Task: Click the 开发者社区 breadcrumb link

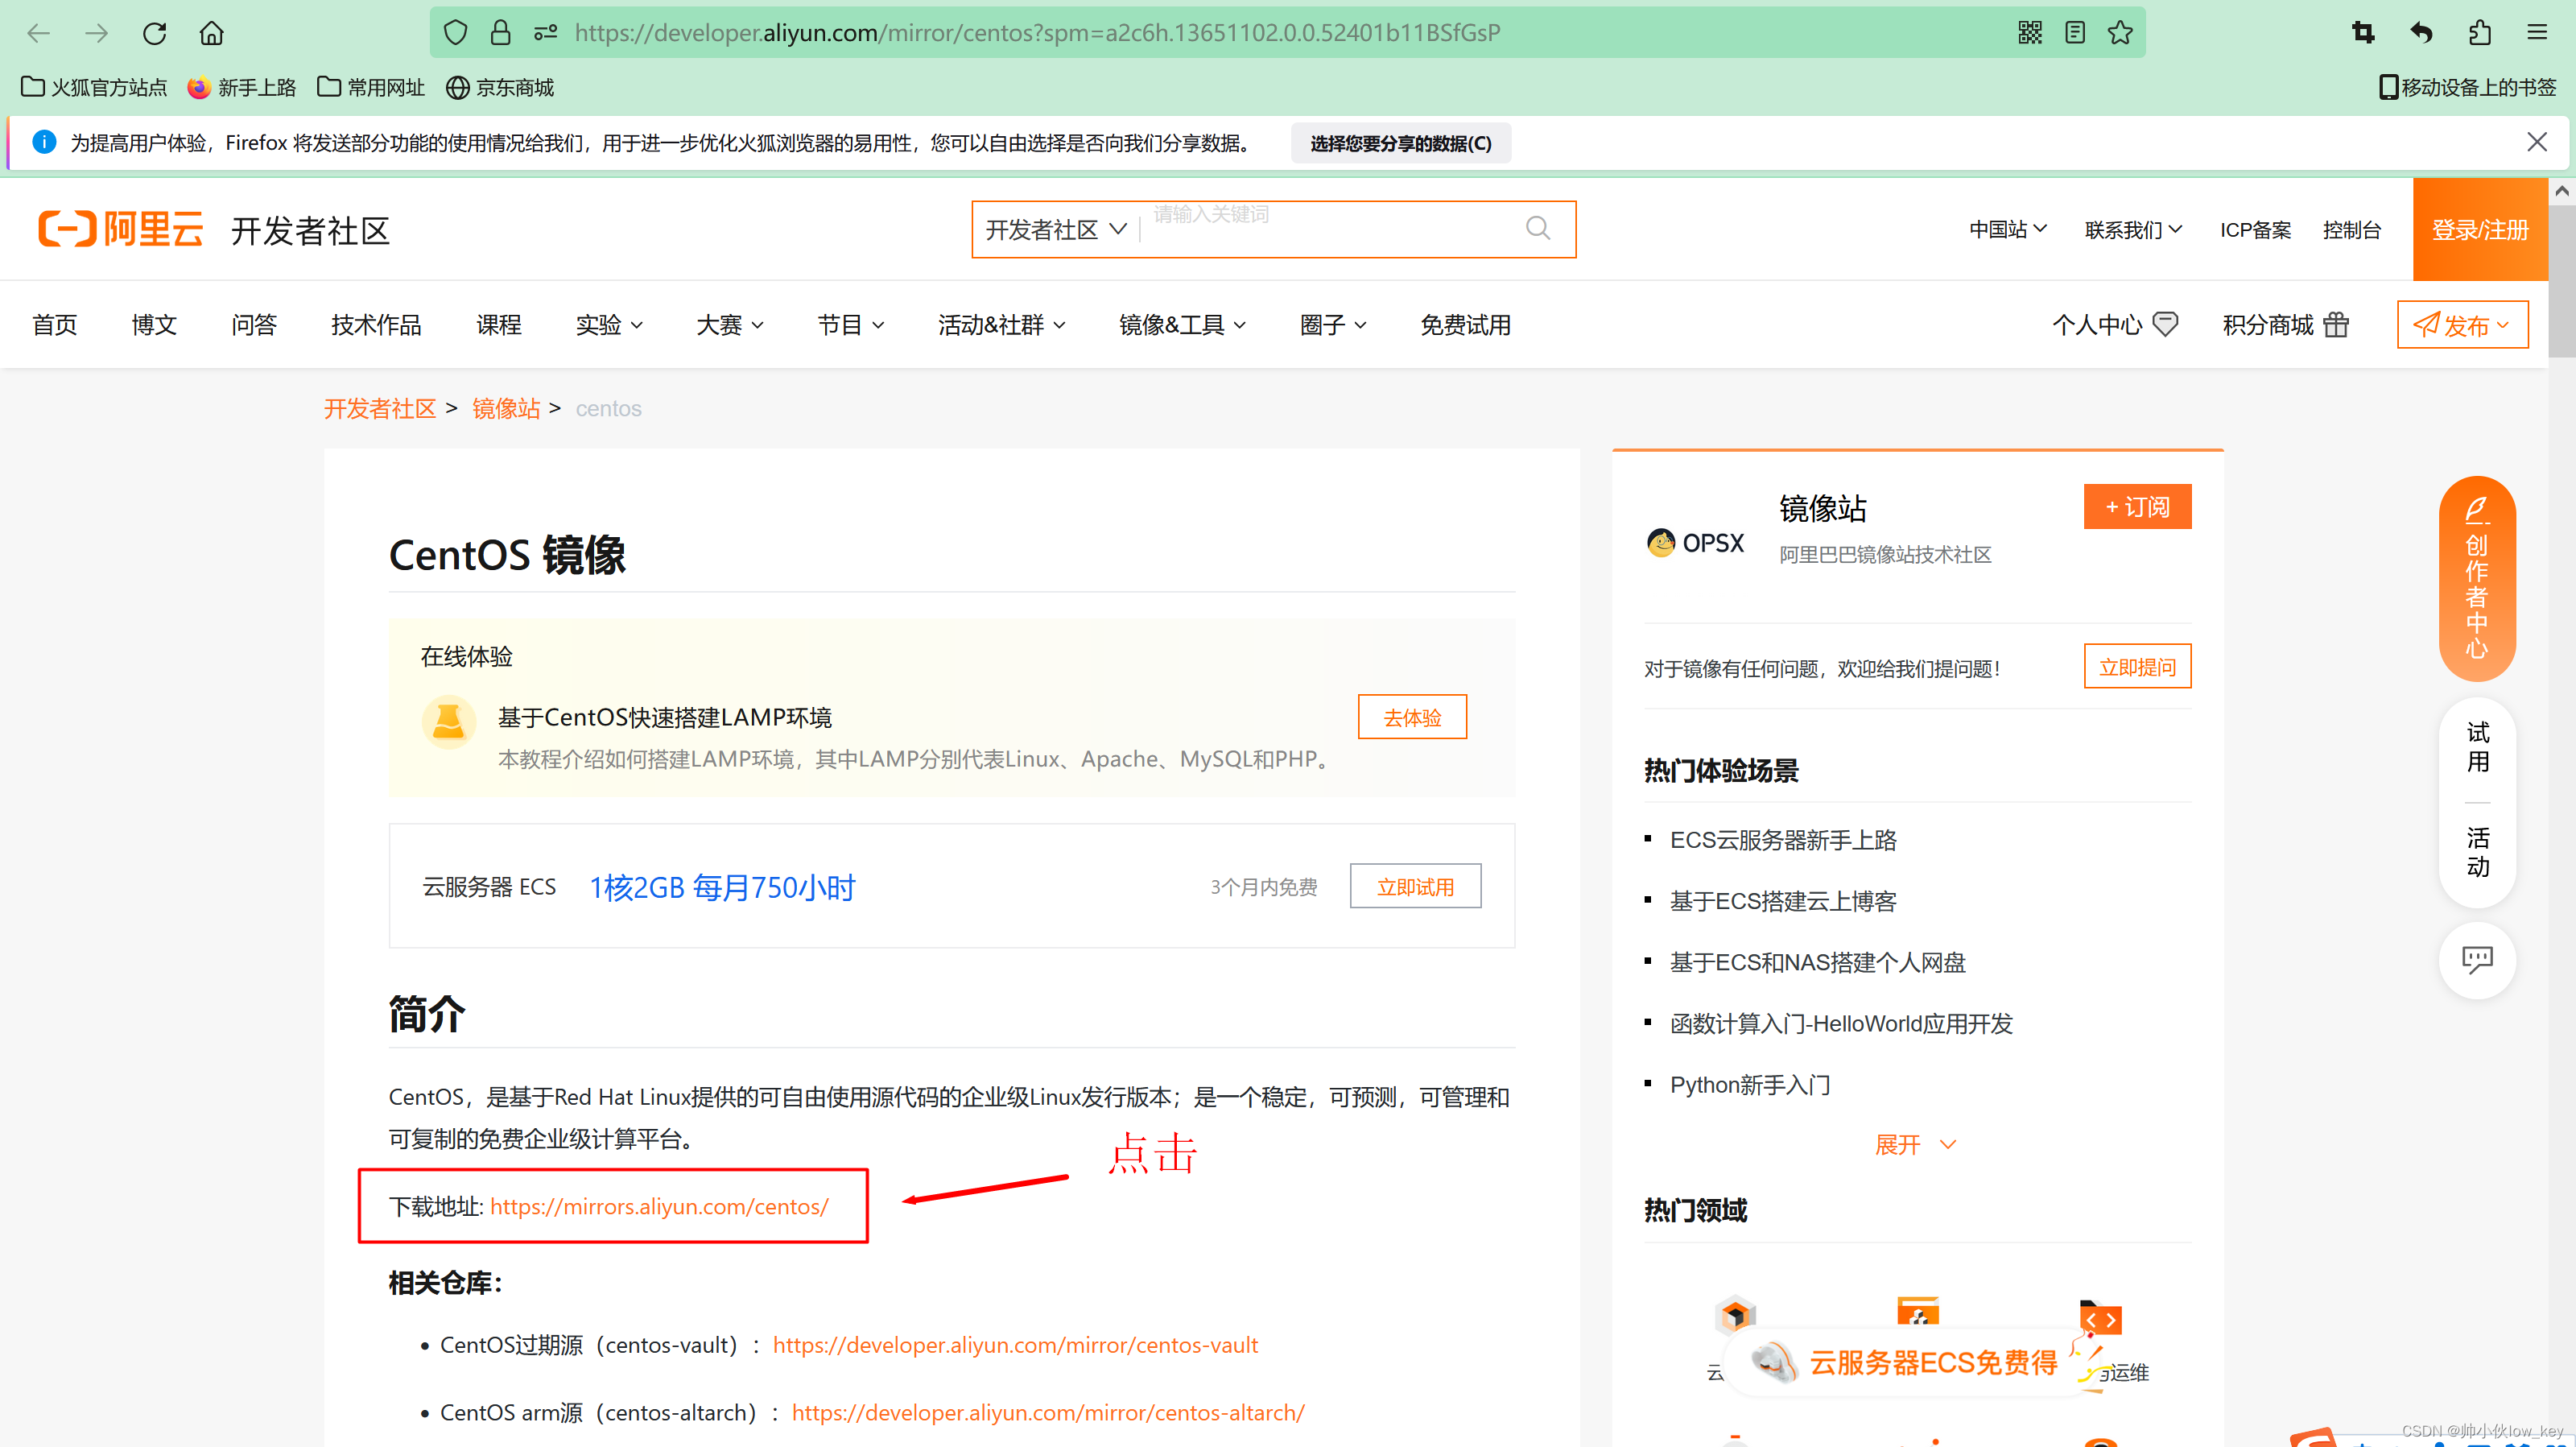Action: pos(380,408)
